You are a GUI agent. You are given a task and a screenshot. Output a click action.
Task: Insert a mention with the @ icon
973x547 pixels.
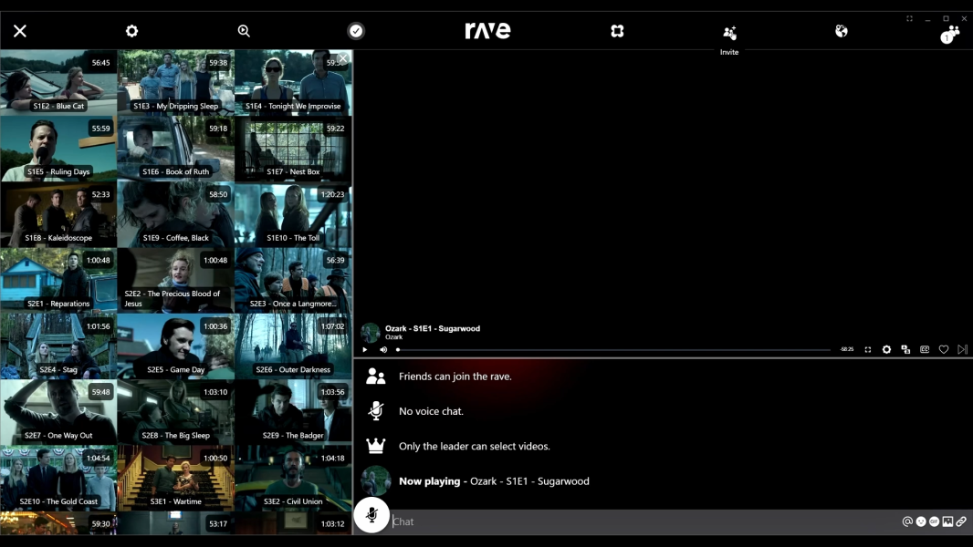907,521
